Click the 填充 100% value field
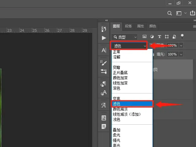This screenshot has width=196, height=147. click(172, 54)
